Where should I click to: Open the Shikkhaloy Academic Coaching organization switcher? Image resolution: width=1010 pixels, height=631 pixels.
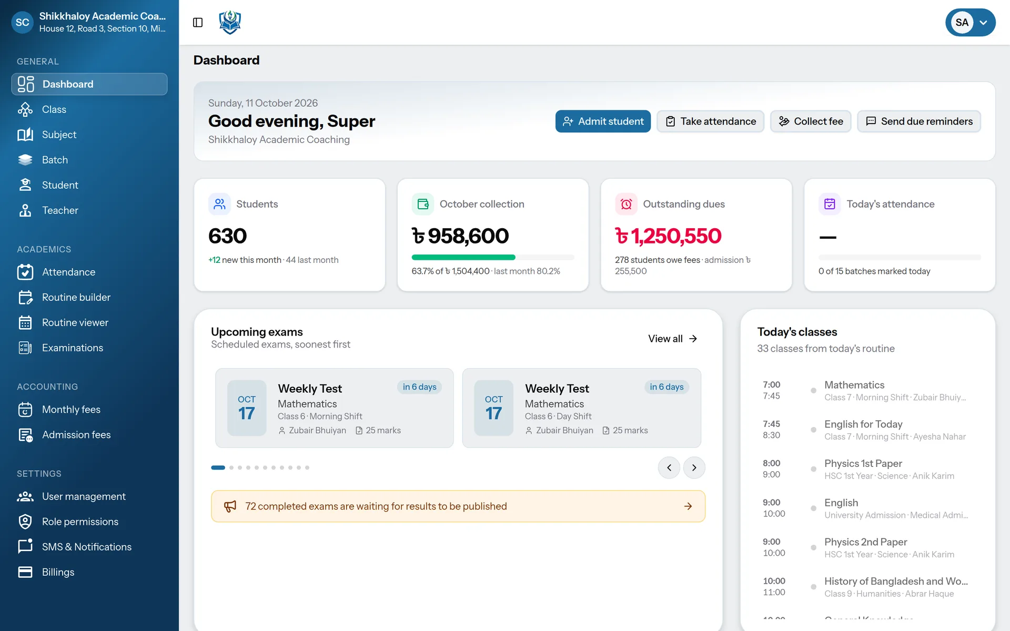coord(89,22)
